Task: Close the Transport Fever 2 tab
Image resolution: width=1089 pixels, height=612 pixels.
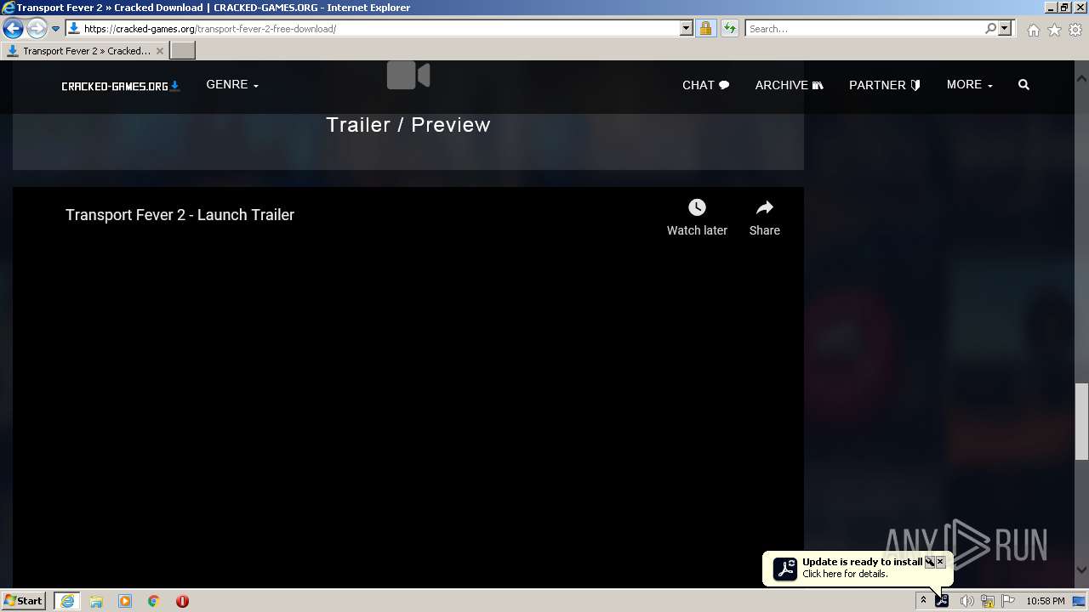Action: point(160,51)
